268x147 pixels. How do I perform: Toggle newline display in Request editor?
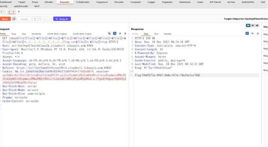point(120,33)
